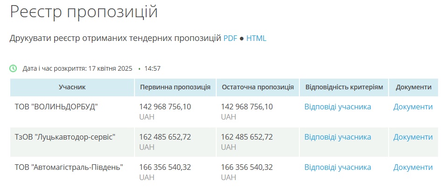The height and width of the screenshot is (188, 446).
Task: Click the Остаточна пропозиція column header
Action: (258, 87)
